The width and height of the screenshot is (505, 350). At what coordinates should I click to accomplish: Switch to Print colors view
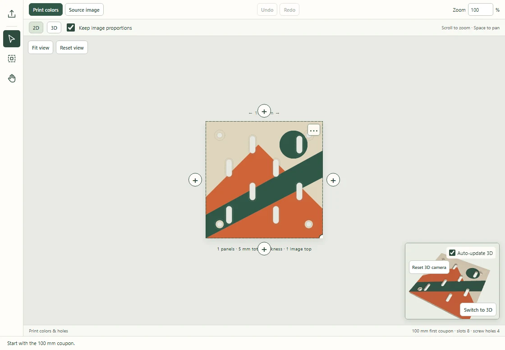point(46,9)
